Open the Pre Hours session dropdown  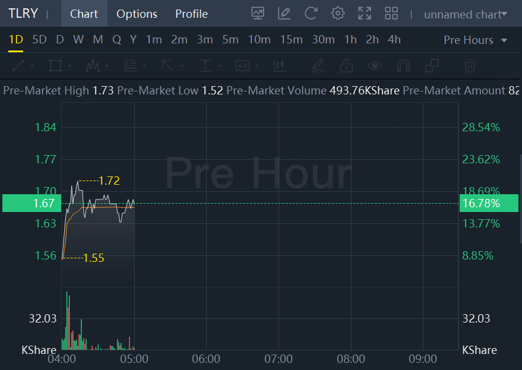click(x=475, y=40)
